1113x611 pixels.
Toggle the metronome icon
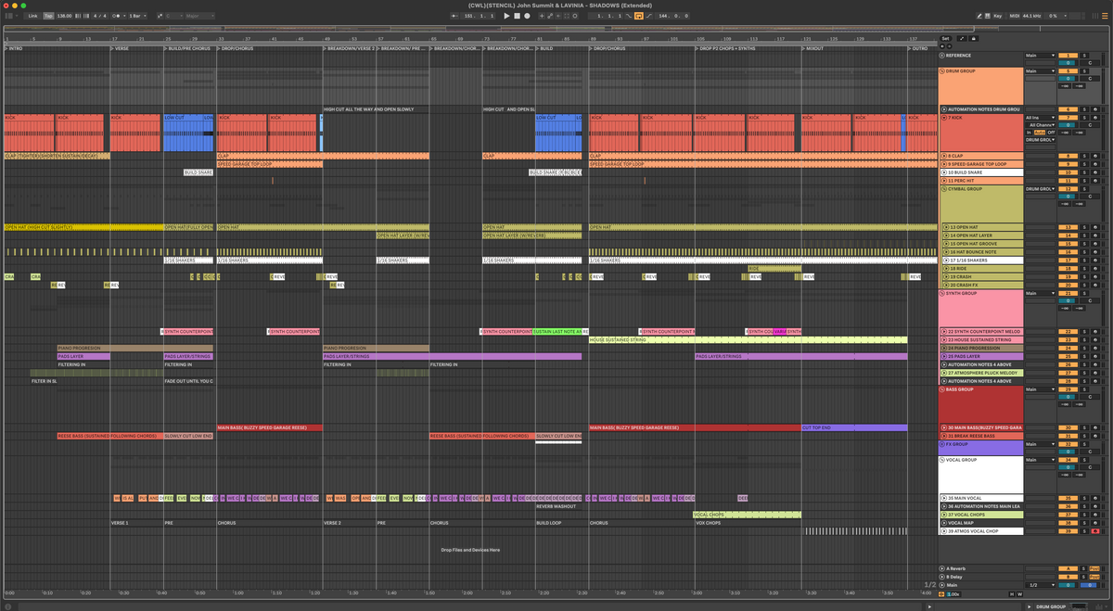click(115, 16)
